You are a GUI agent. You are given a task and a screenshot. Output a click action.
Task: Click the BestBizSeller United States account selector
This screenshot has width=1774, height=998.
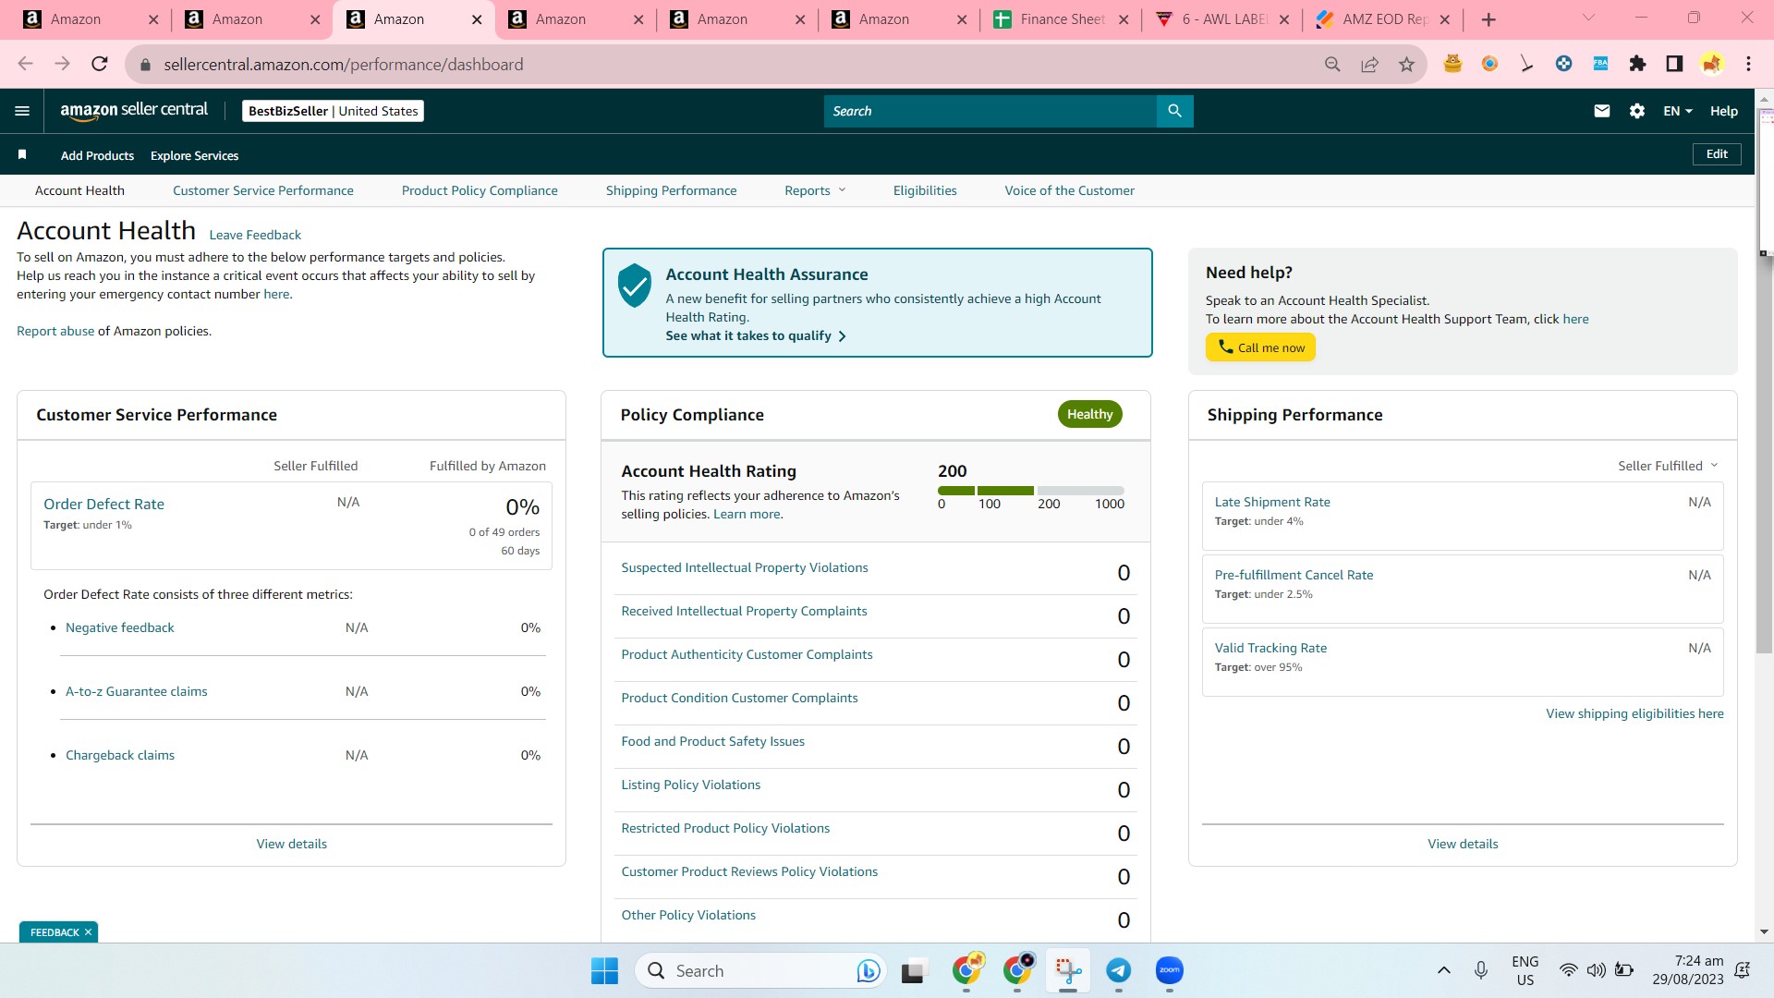[333, 111]
